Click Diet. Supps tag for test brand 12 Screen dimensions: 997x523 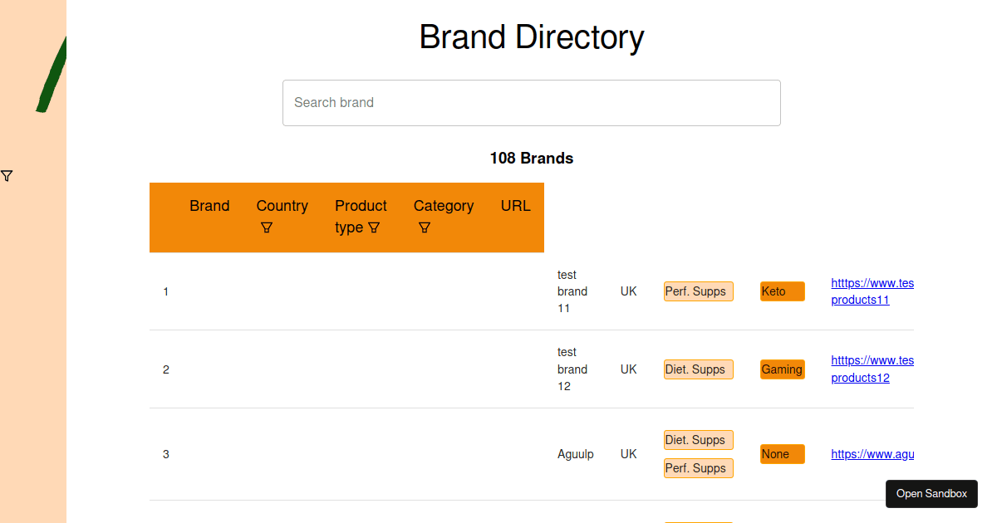(699, 369)
